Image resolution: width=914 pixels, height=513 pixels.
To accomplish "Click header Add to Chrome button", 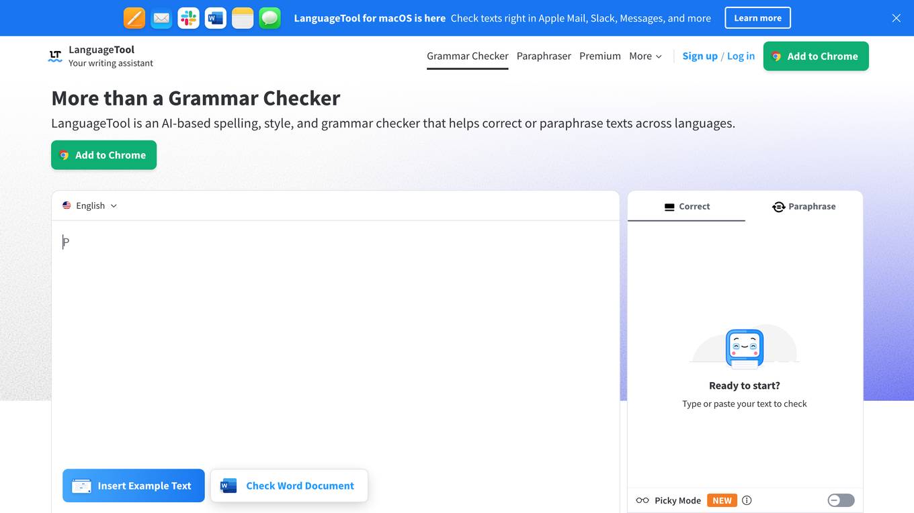I will [816, 56].
